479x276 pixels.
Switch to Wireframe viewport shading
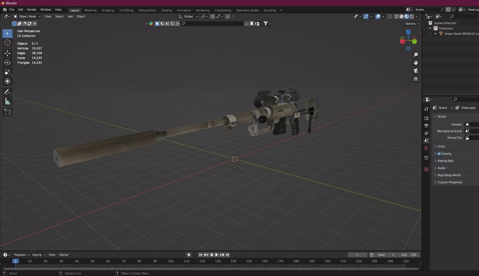396,16
